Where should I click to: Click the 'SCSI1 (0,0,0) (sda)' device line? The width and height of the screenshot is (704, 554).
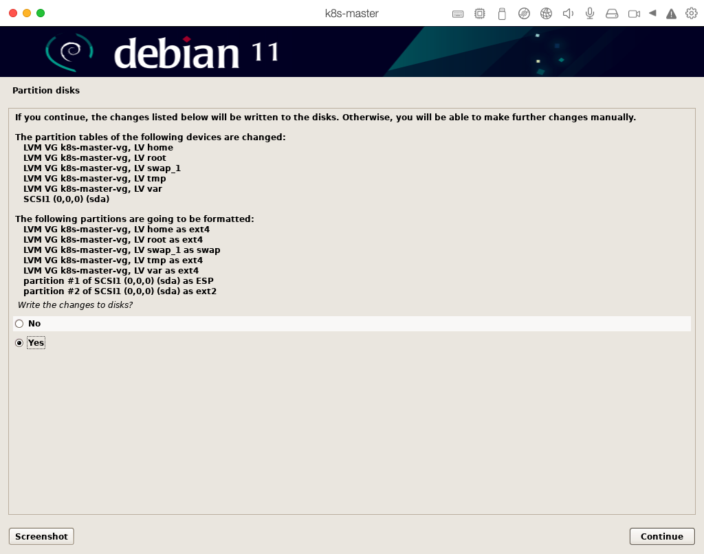tap(67, 199)
